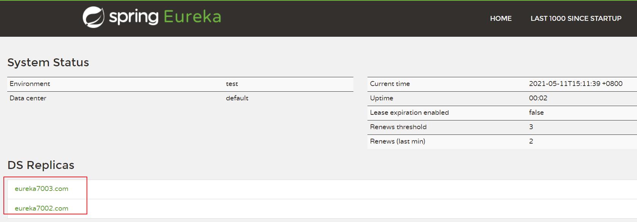Click the Data center row label
This screenshot has height=222, width=637.
(28, 98)
